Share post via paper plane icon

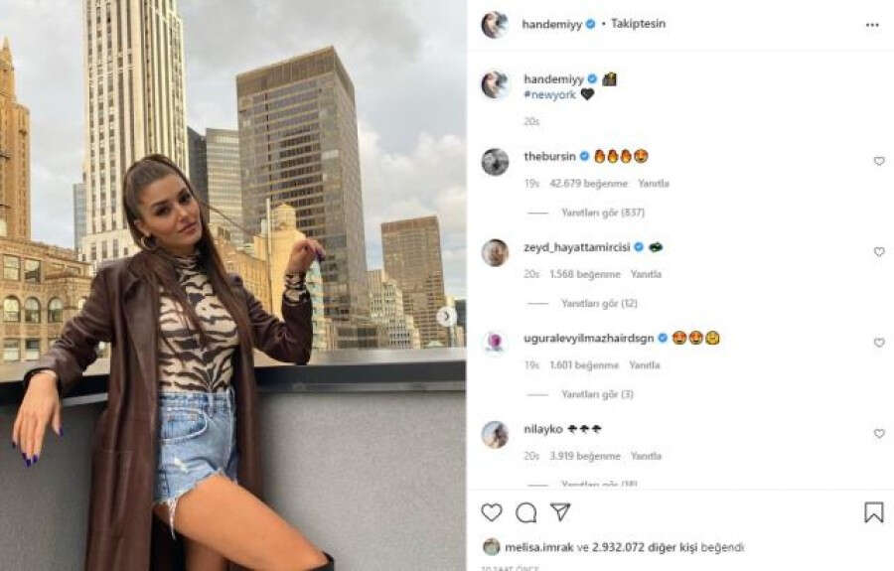560,511
